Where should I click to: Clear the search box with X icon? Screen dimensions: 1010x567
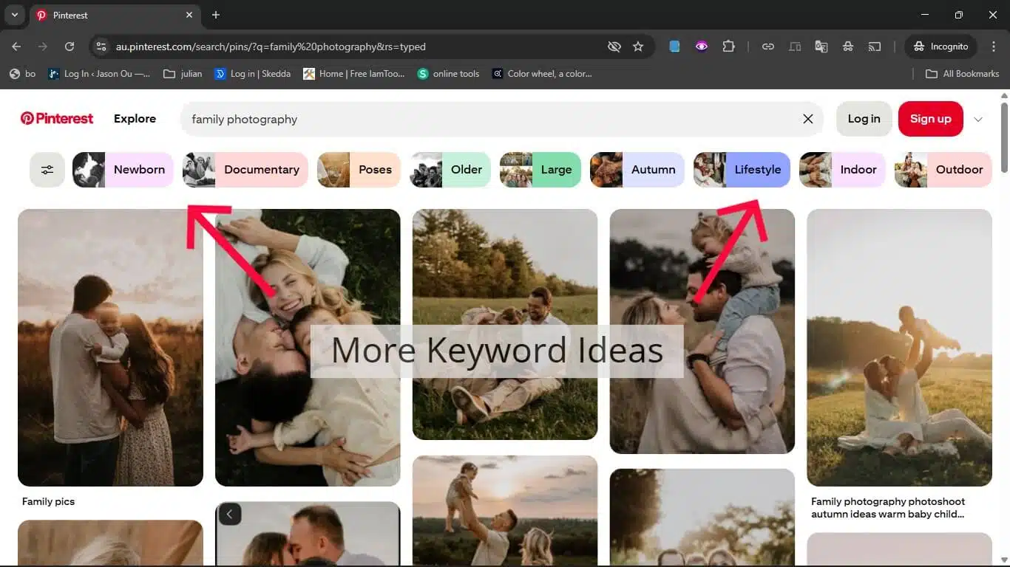[807, 119]
